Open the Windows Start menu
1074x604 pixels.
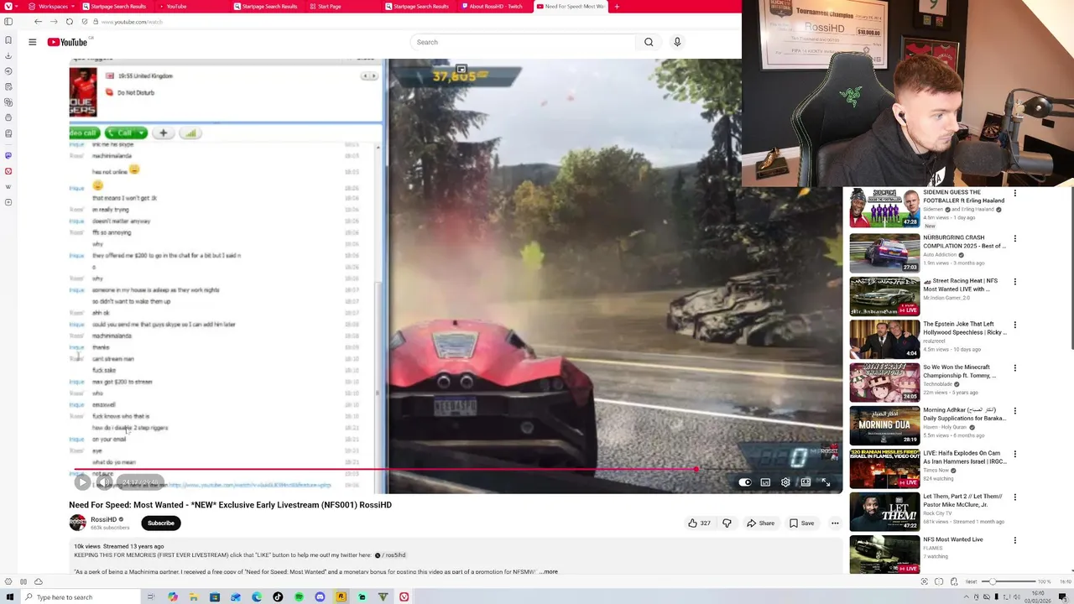[10, 597]
